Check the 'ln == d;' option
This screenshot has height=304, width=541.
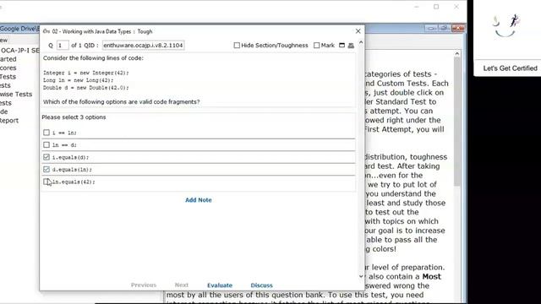click(46, 145)
